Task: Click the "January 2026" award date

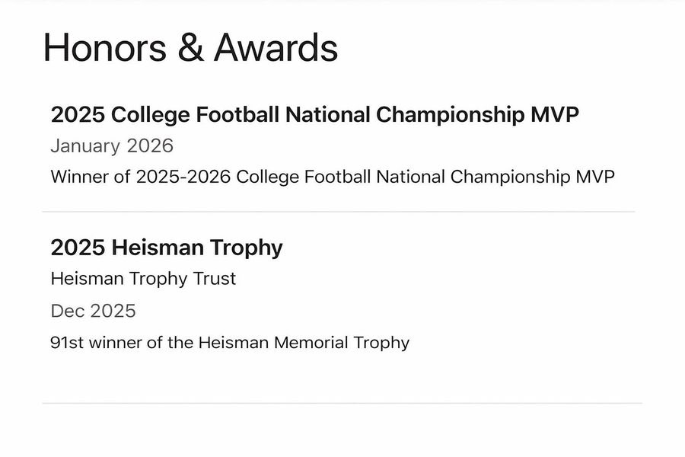Action: coord(112,145)
